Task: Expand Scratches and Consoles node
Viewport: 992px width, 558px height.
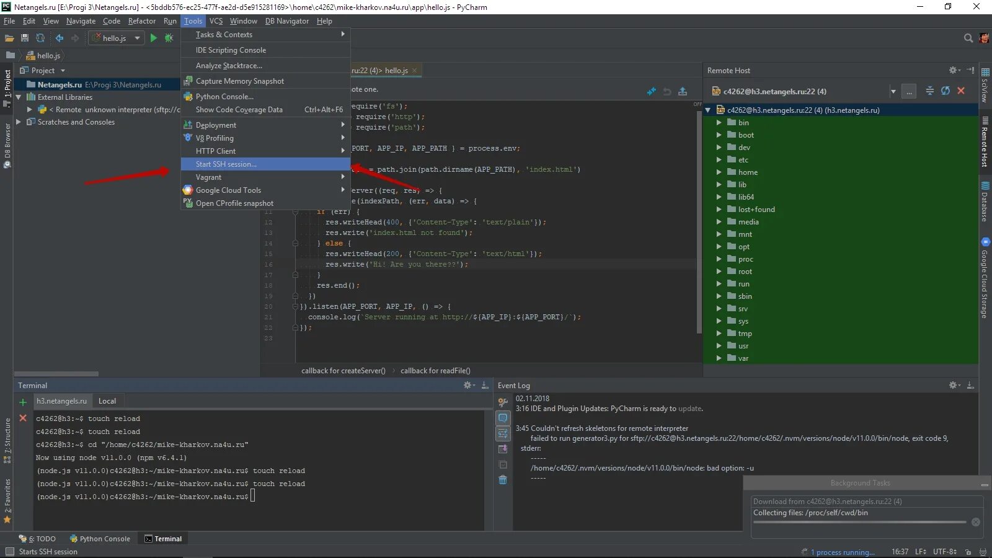Action: (19, 122)
